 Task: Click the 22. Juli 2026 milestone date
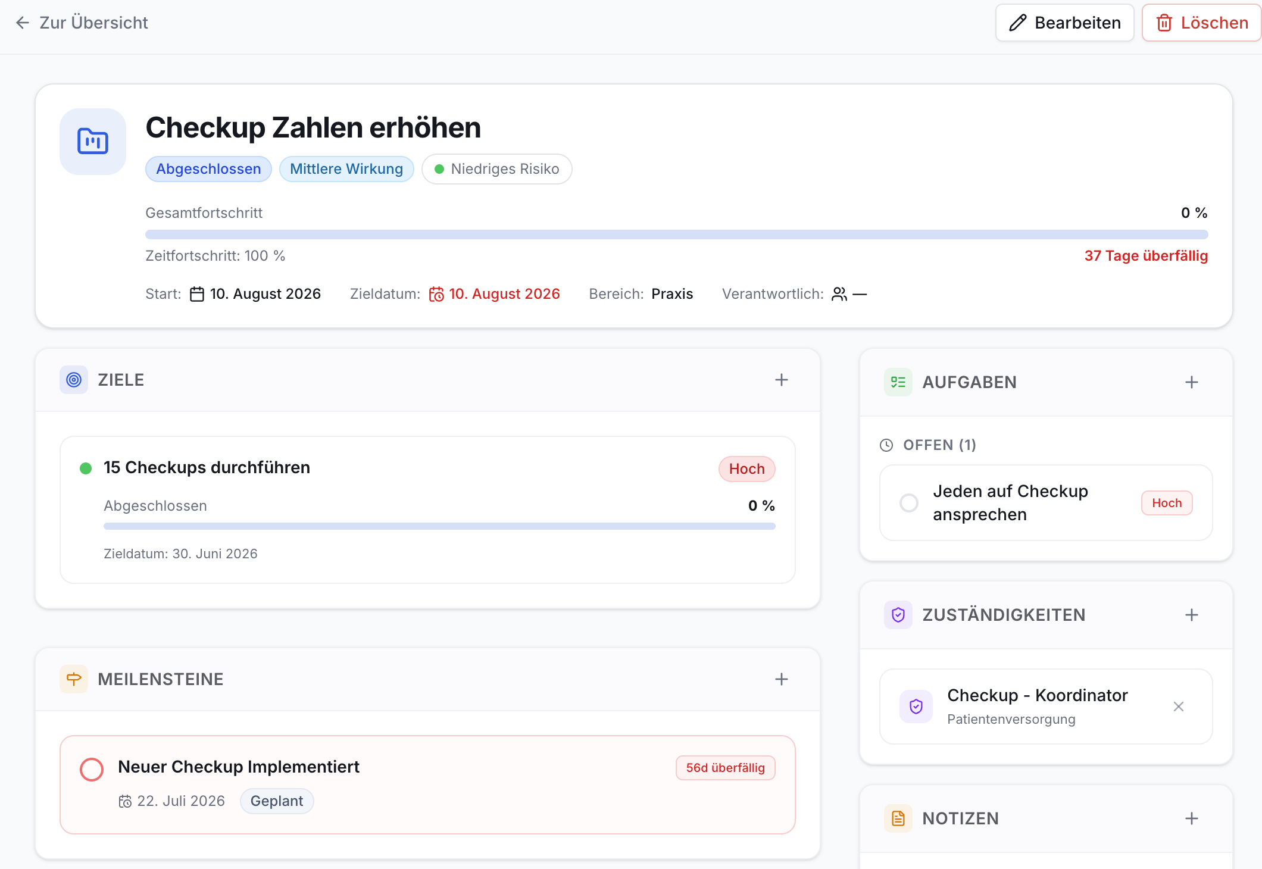(x=181, y=801)
